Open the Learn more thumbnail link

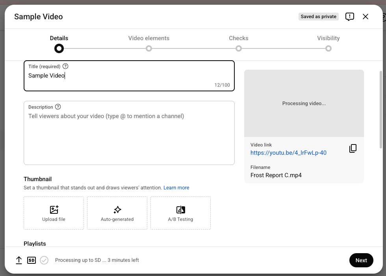(176, 188)
